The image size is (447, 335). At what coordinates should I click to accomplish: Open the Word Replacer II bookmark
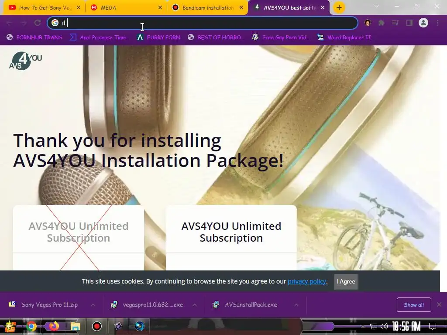(344, 38)
